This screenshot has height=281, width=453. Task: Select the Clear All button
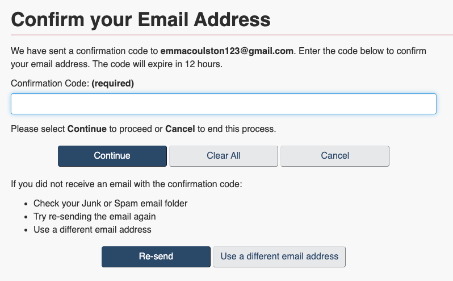click(224, 156)
